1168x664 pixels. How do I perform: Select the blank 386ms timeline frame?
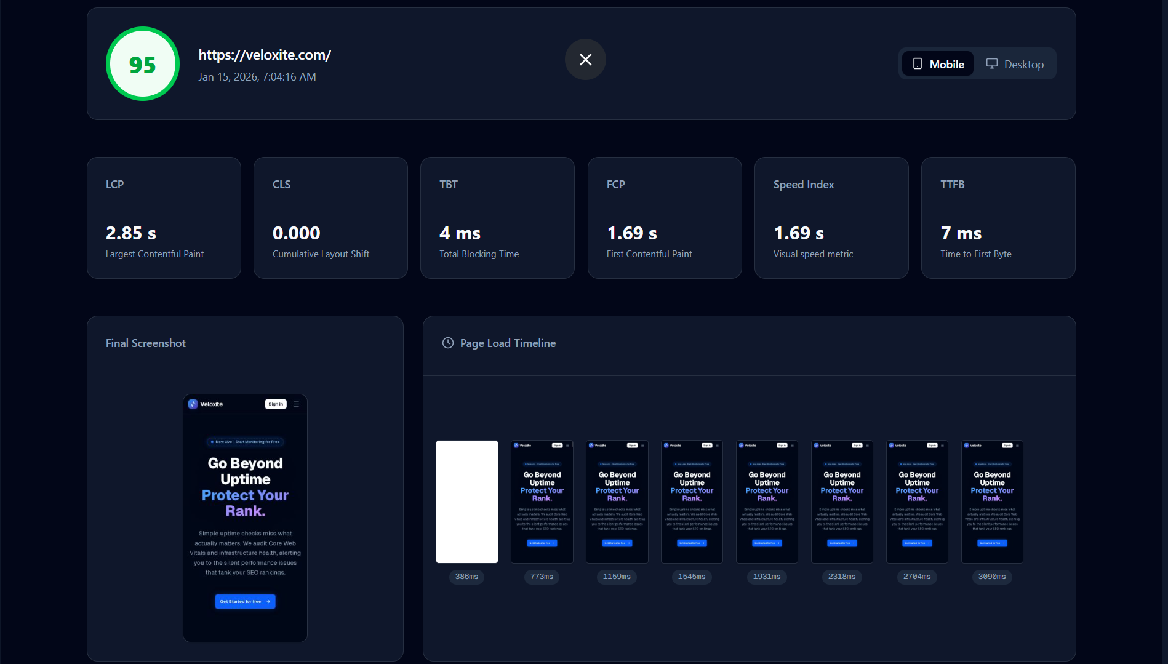coord(466,502)
